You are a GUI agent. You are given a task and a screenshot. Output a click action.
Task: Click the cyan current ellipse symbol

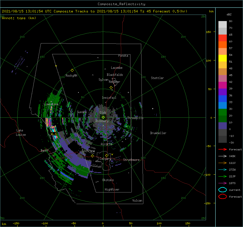pyautogui.click(x=222, y=190)
